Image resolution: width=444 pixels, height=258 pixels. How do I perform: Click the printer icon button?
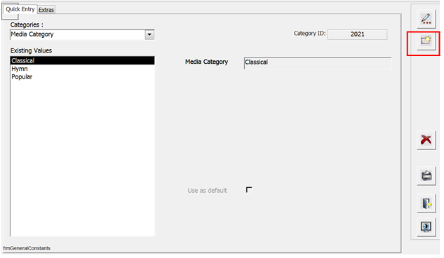pos(426,176)
